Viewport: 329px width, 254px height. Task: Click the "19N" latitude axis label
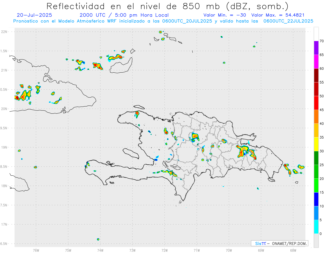click(x=4, y=147)
